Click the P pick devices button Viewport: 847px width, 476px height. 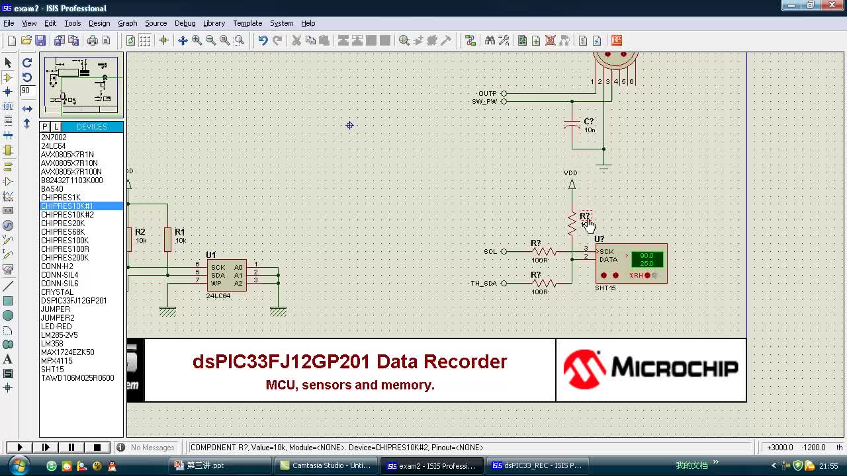click(x=45, y=127)
